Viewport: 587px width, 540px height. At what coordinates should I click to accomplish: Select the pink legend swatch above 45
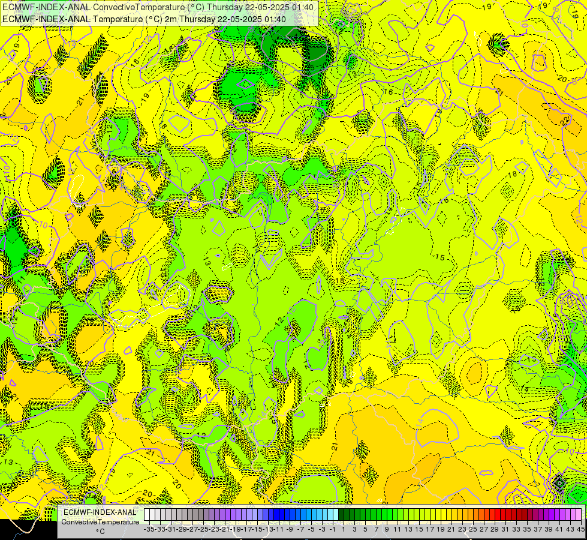(x=579, y=515)
